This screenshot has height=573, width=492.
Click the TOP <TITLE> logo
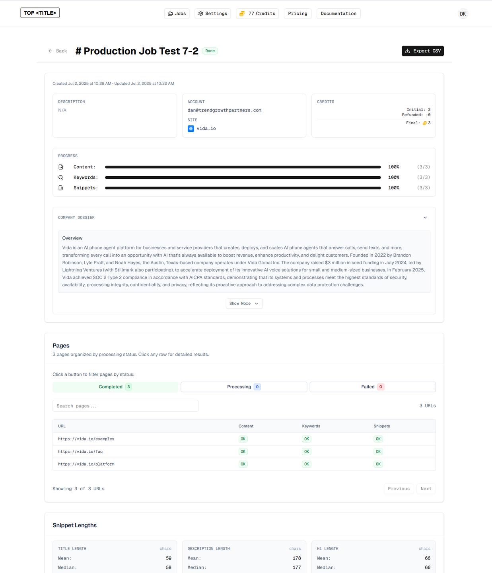point(40,13)
